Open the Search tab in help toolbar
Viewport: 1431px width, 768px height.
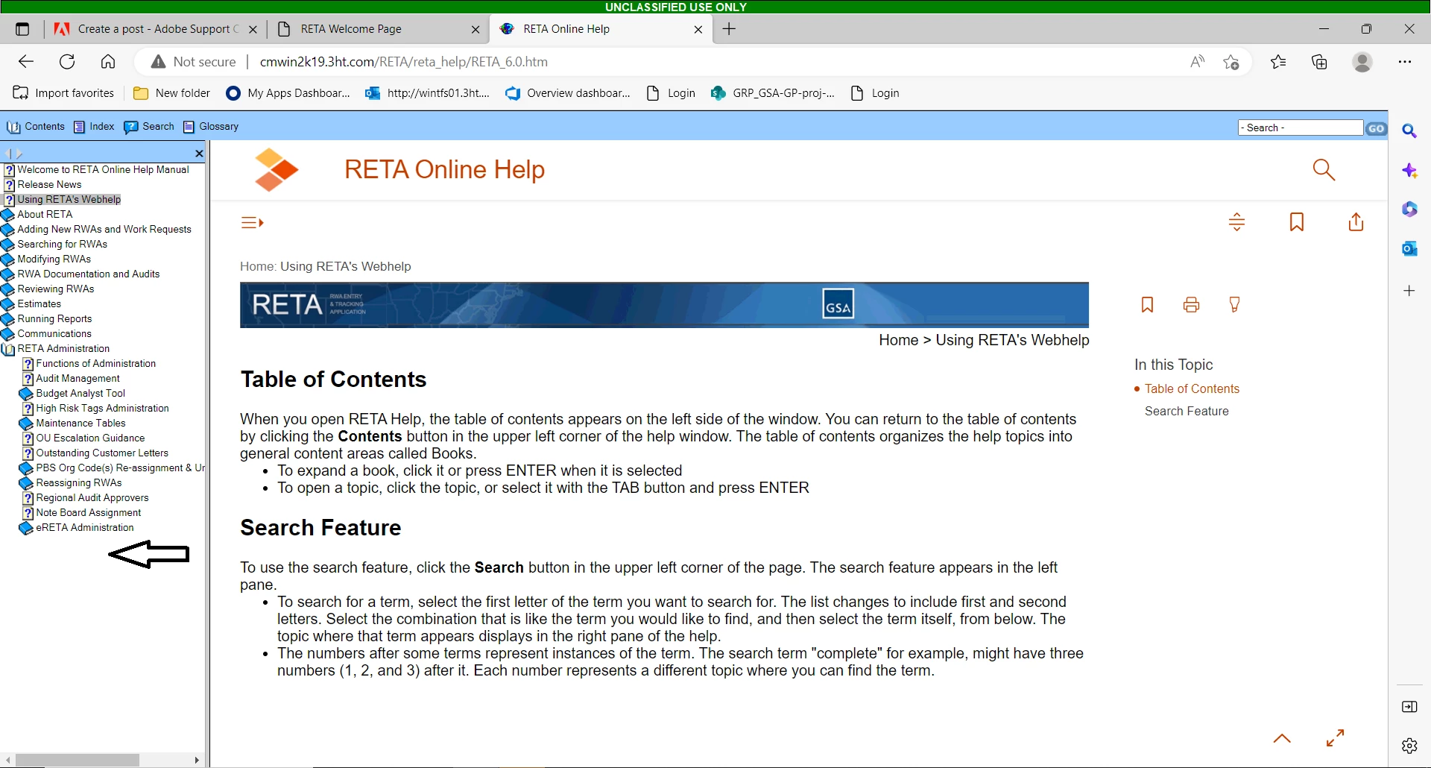point(149,127)
